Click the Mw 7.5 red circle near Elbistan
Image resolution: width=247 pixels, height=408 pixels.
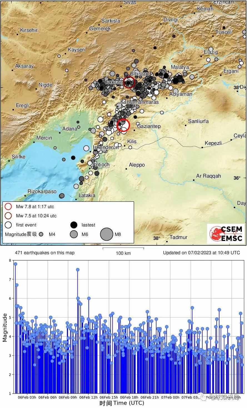tap(129, 82)
